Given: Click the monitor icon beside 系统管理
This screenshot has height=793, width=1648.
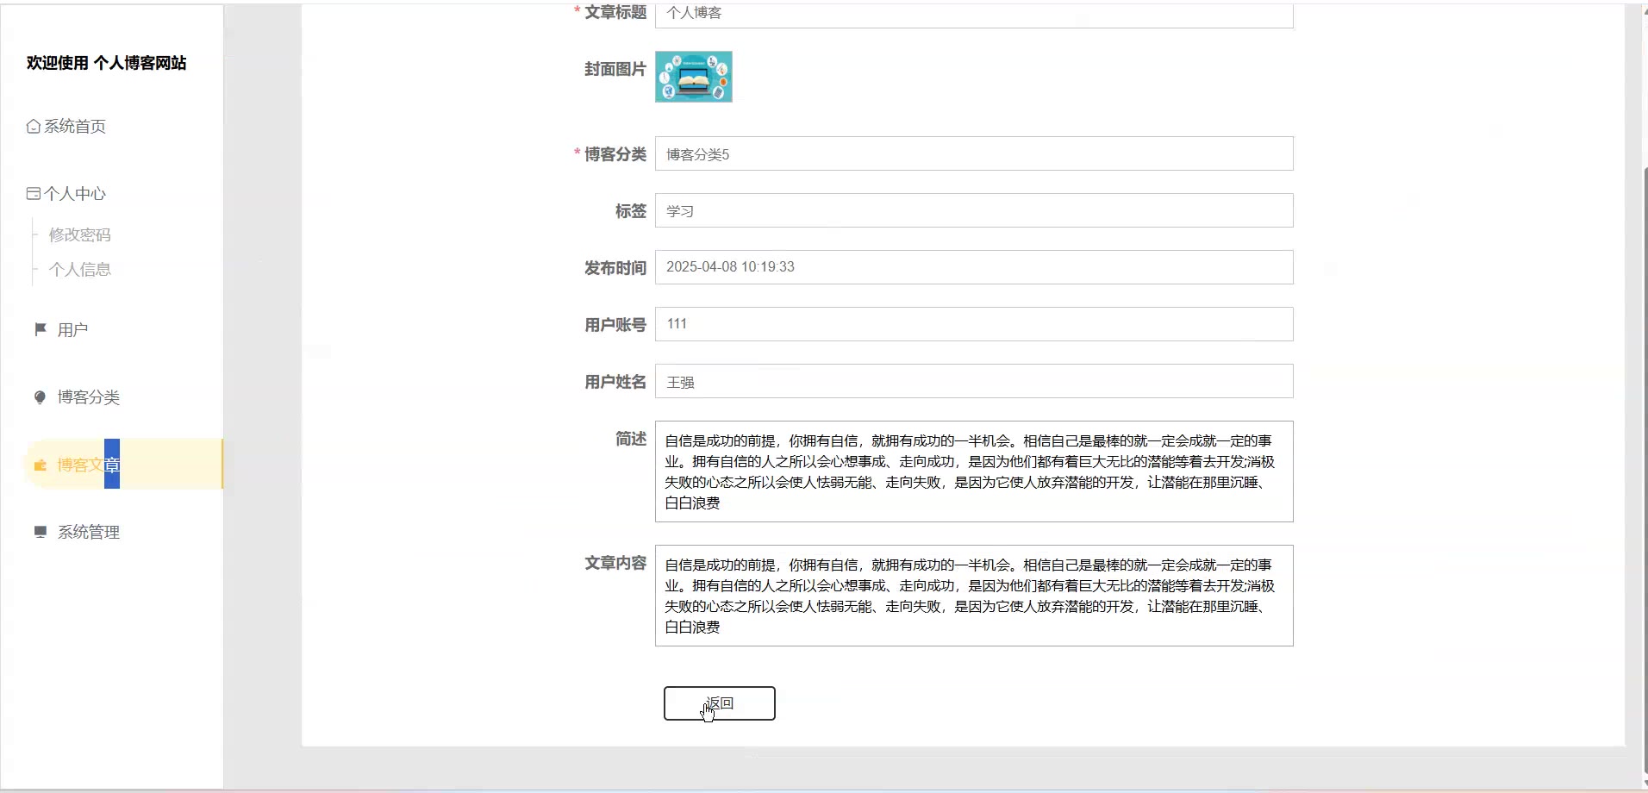Looking at the screenshot, I should [x=40, y=532].
